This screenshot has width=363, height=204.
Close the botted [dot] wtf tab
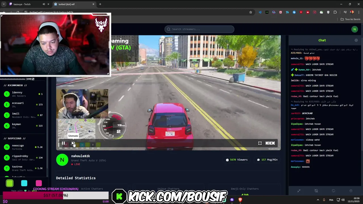pos(93,4)
